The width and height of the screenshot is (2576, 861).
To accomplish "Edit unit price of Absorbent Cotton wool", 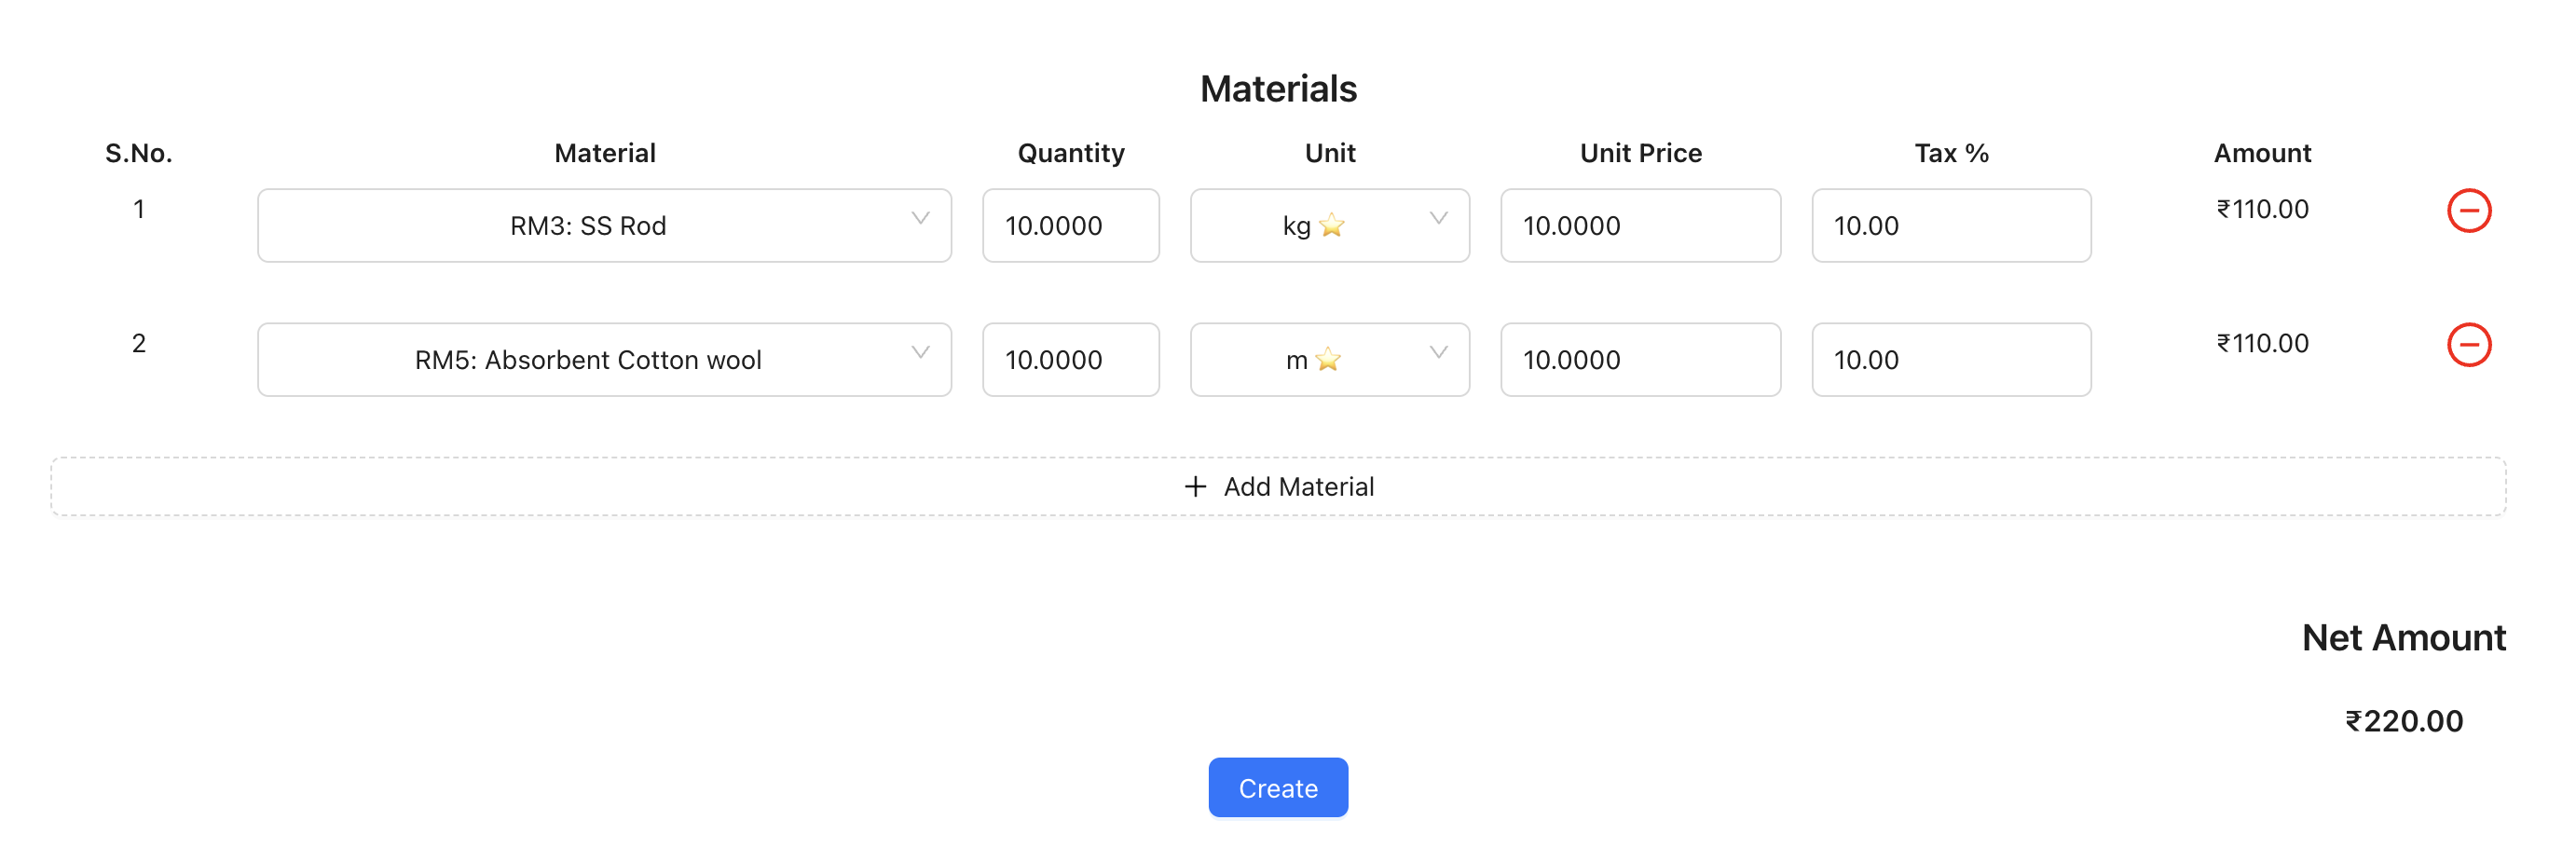I will [1639, 359].
